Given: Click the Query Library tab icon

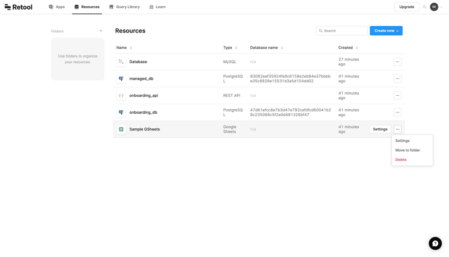Looking at the screenshot, I should (111, 7).
